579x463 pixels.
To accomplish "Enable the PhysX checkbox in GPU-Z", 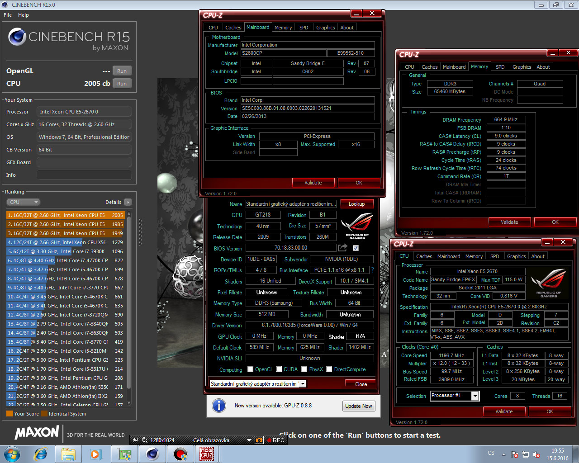I will [x=305, y=369].
